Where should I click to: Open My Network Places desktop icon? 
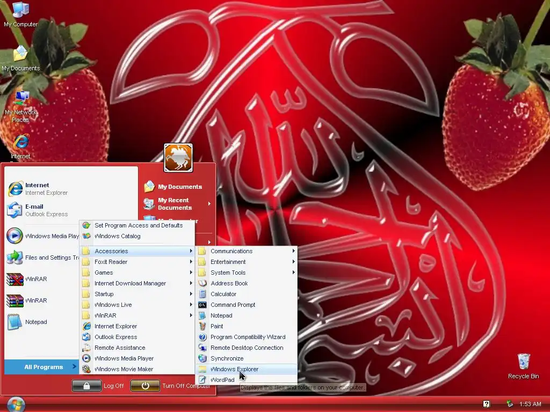point(20,106)
